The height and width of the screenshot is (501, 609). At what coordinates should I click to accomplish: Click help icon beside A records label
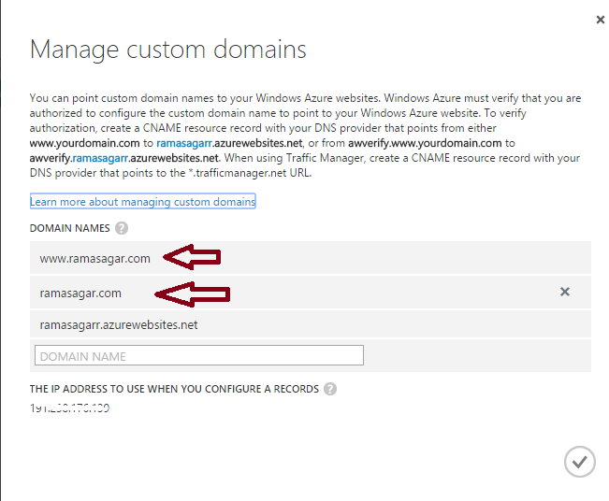tap(330, 389)
